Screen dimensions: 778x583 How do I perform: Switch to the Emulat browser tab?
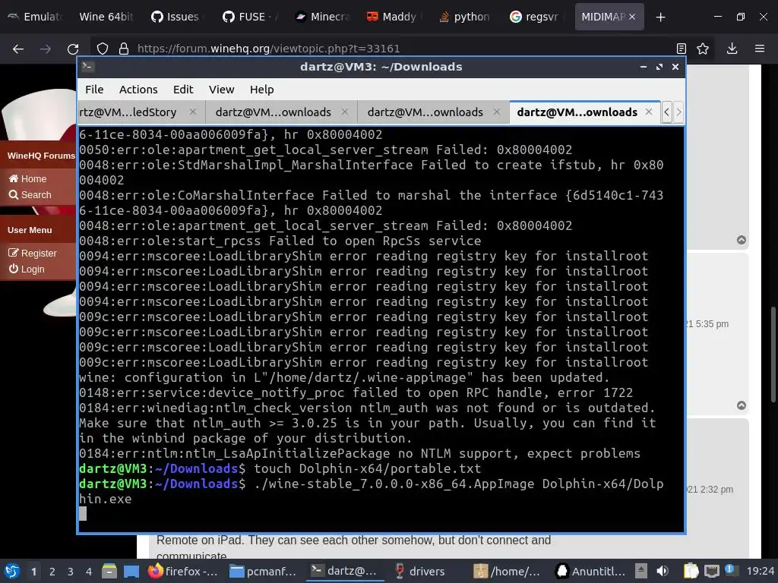(x=36, y=17)
